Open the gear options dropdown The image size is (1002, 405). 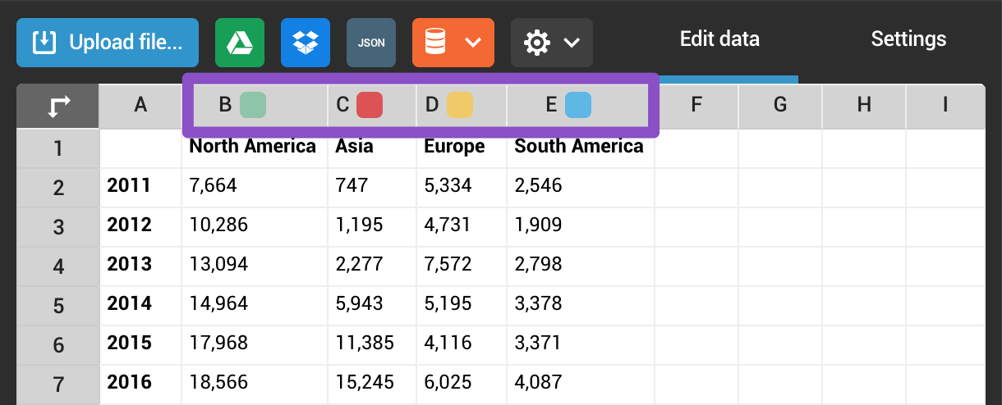point(552,43)
